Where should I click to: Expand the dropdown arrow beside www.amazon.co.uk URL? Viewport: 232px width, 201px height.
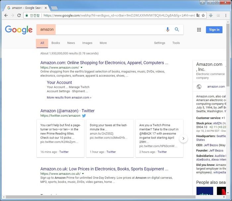(x=83, y=173)
